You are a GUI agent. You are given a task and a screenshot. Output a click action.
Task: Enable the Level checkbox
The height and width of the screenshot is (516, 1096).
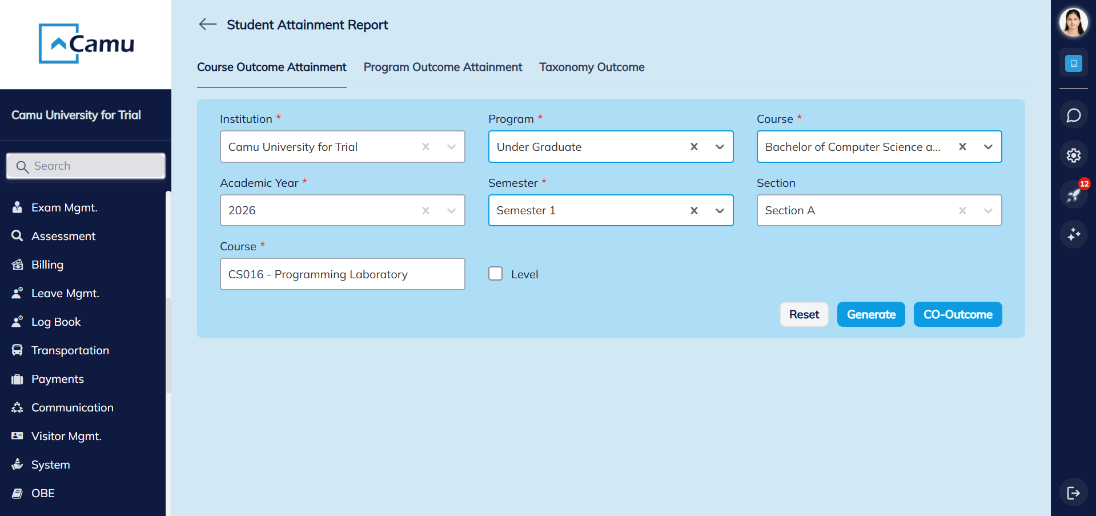[x=495, y=273]
